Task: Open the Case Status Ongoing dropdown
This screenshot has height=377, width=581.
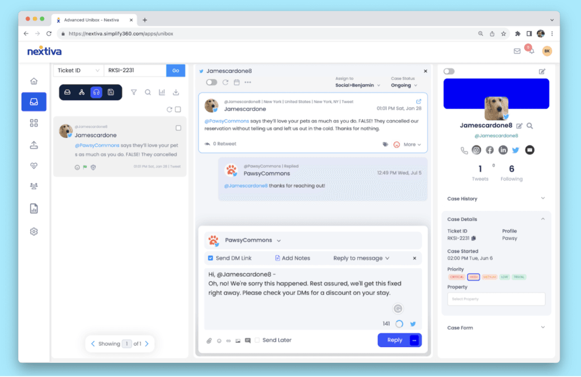Action: click(405, 84)
